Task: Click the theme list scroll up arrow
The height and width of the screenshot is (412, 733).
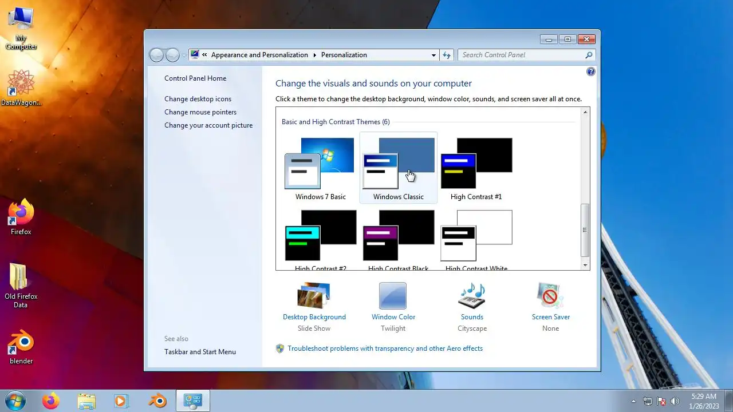Action: click(585, 112)
